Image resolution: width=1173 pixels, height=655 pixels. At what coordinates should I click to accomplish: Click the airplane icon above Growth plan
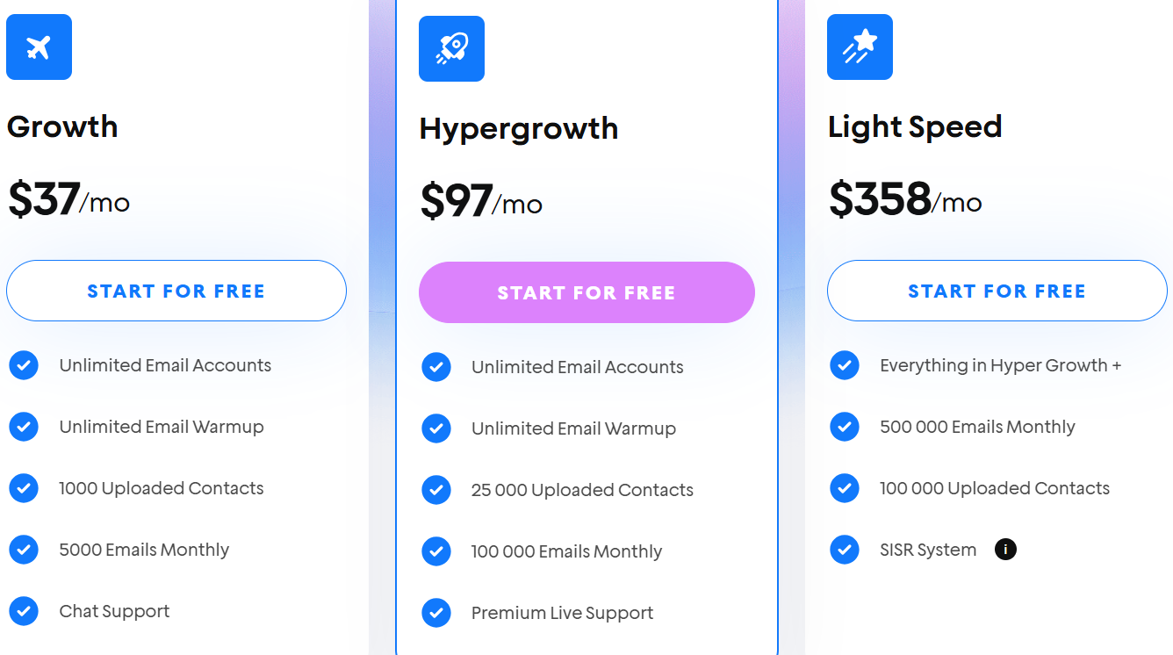[x=39, y=47]
